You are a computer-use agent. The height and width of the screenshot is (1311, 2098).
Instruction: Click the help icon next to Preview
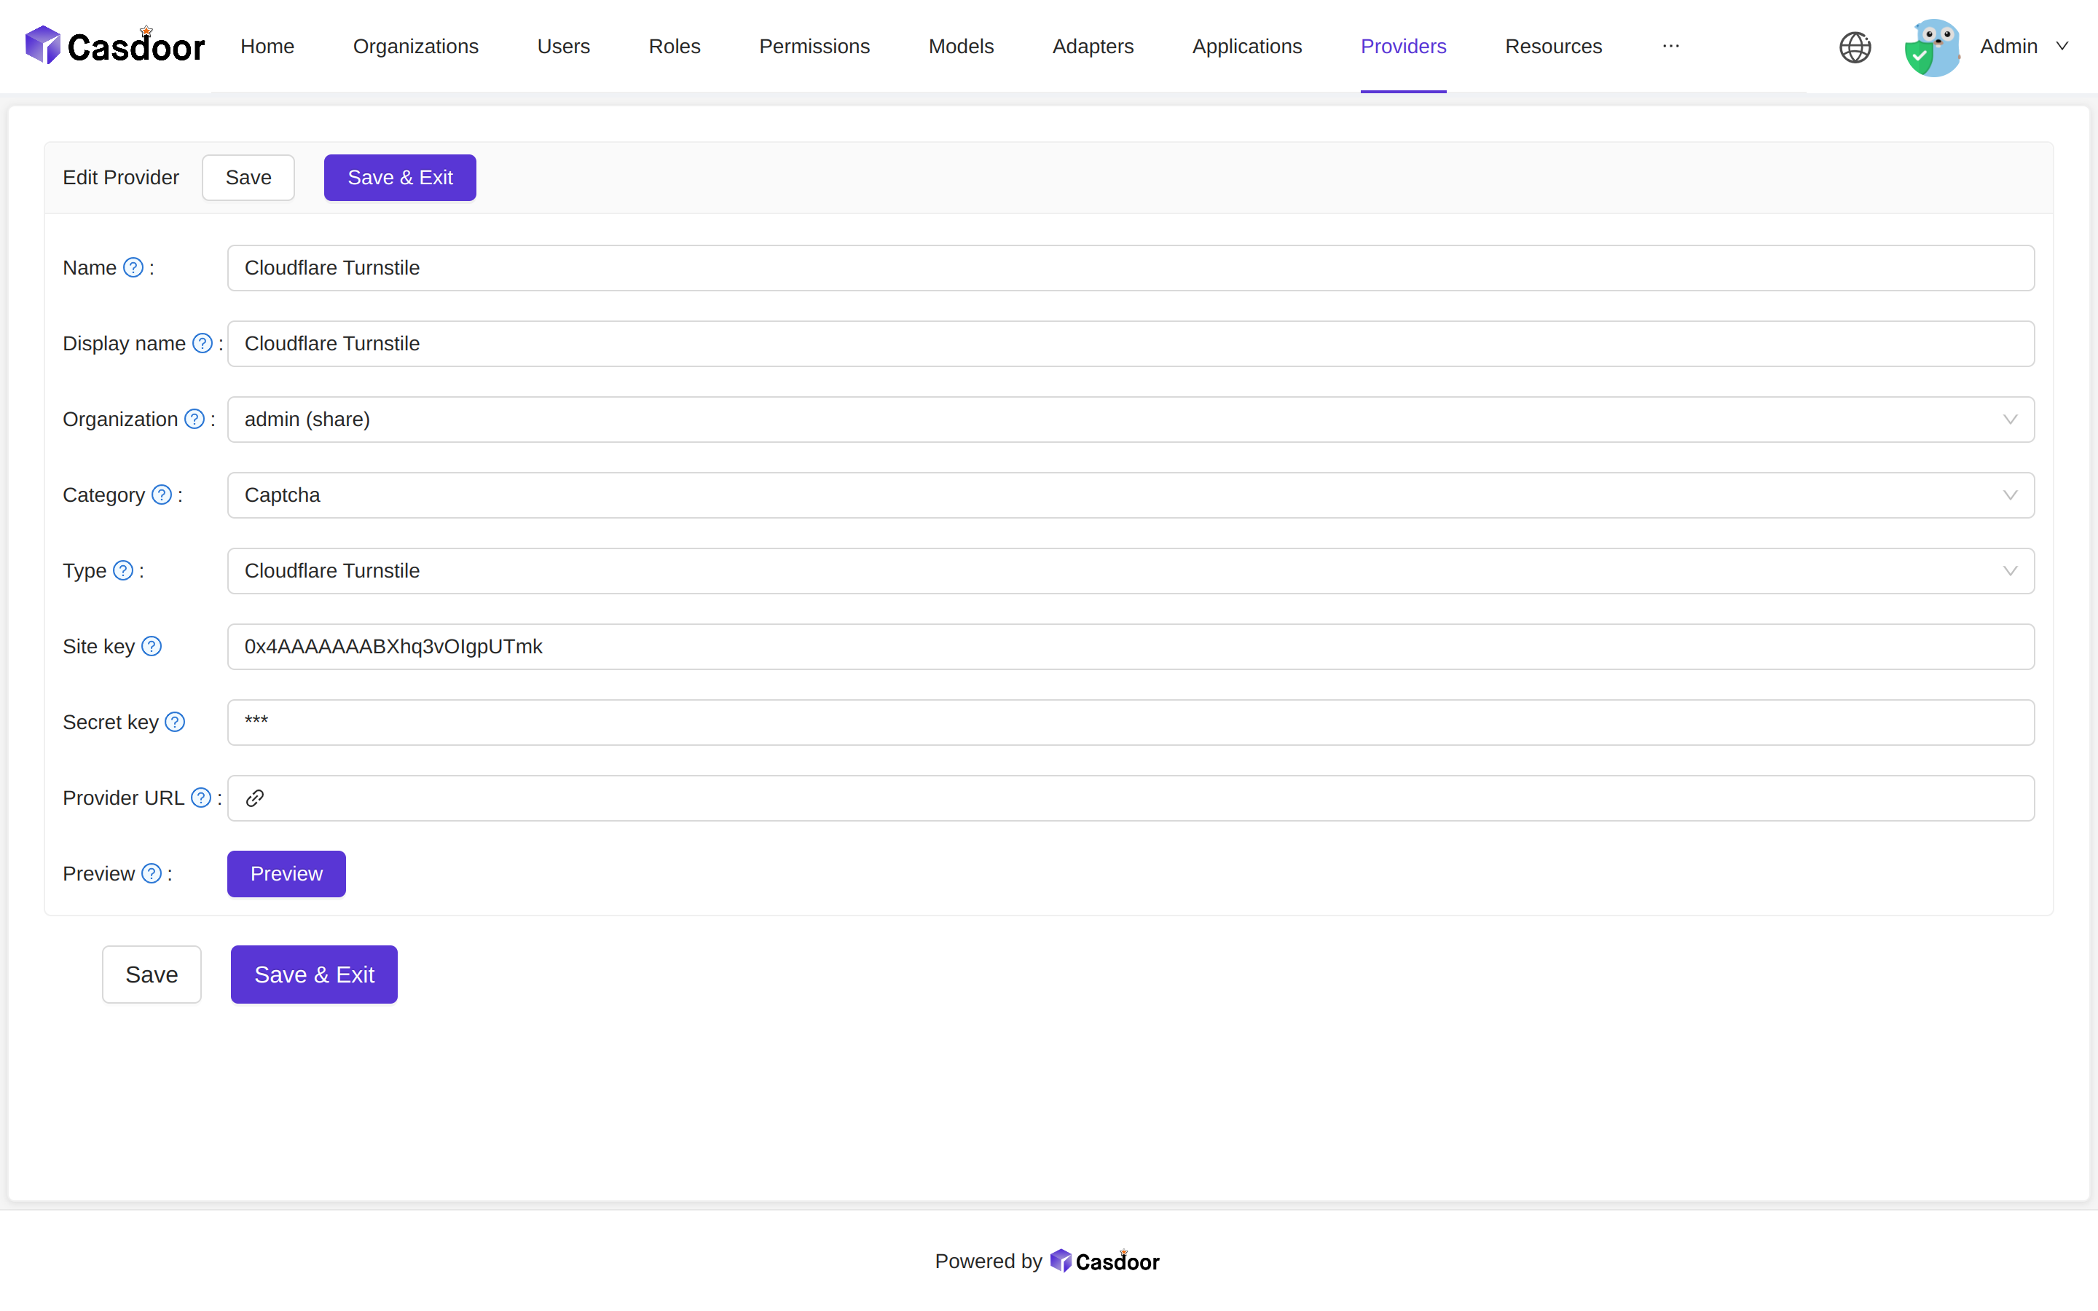tap(151, 873)
